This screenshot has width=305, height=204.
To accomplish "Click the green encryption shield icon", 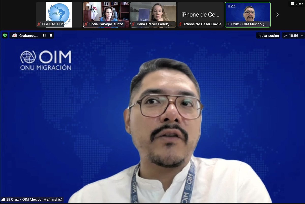I will [x=5, y=36].
